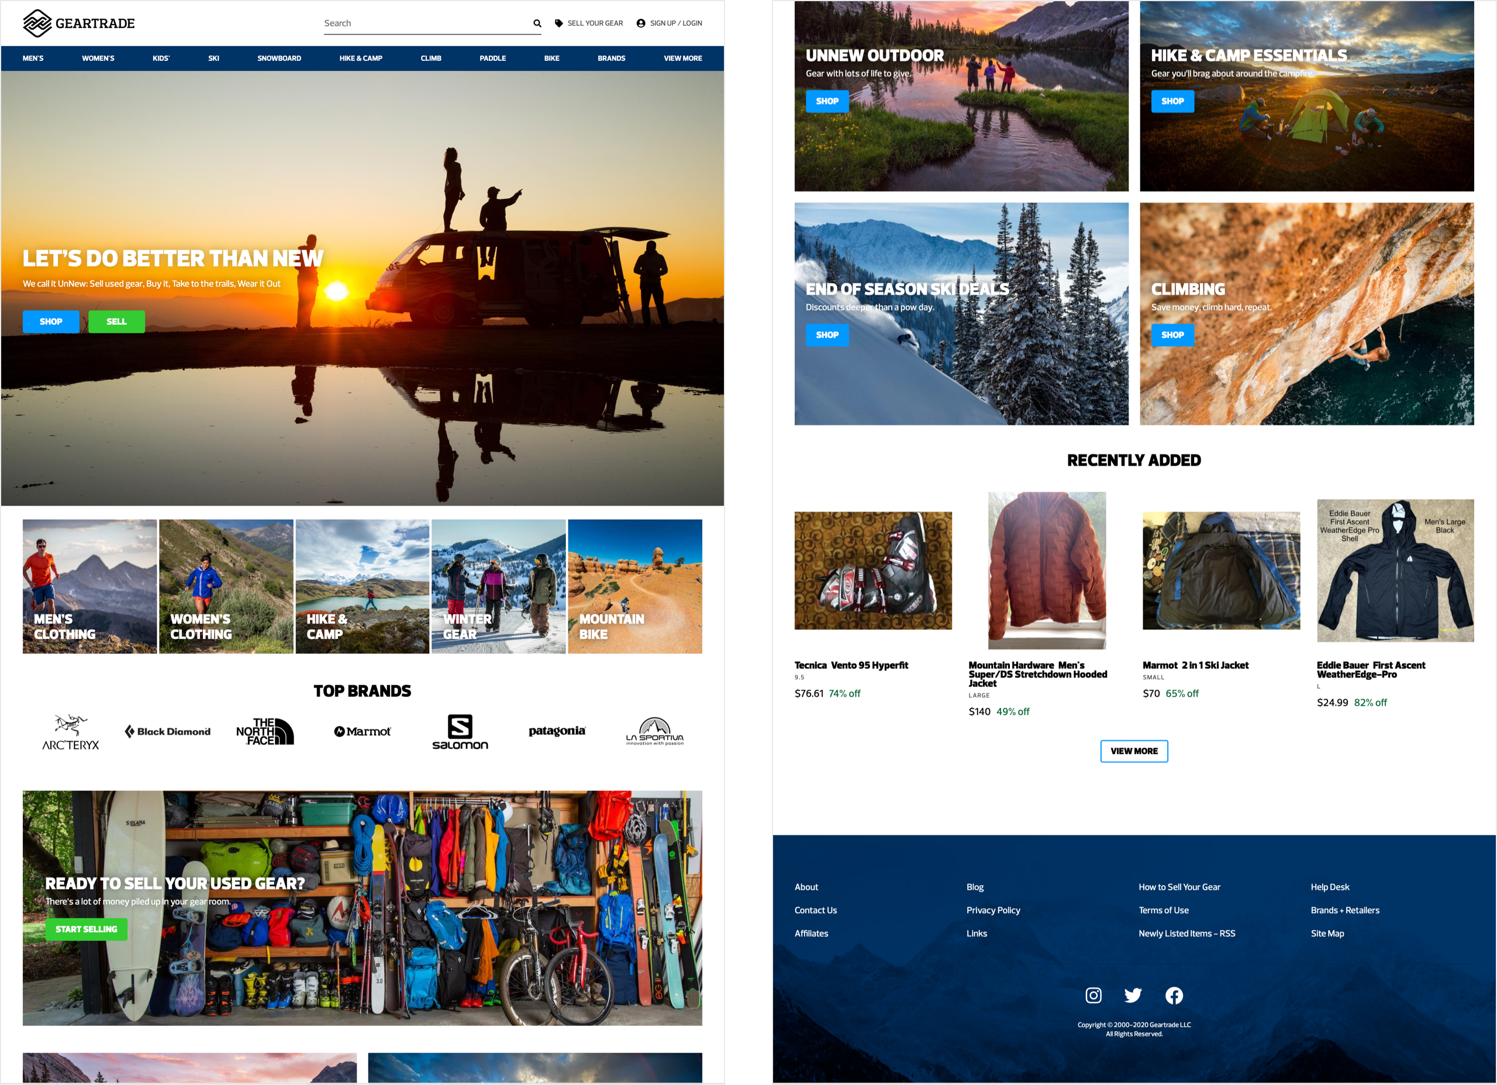1497x1085 pixels.
Task: Click the Geartrade logo icon
Action: (37, 23)
